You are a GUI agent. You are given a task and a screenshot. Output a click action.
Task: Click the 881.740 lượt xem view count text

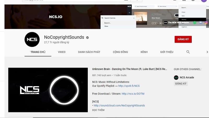[x=102, y=75]
